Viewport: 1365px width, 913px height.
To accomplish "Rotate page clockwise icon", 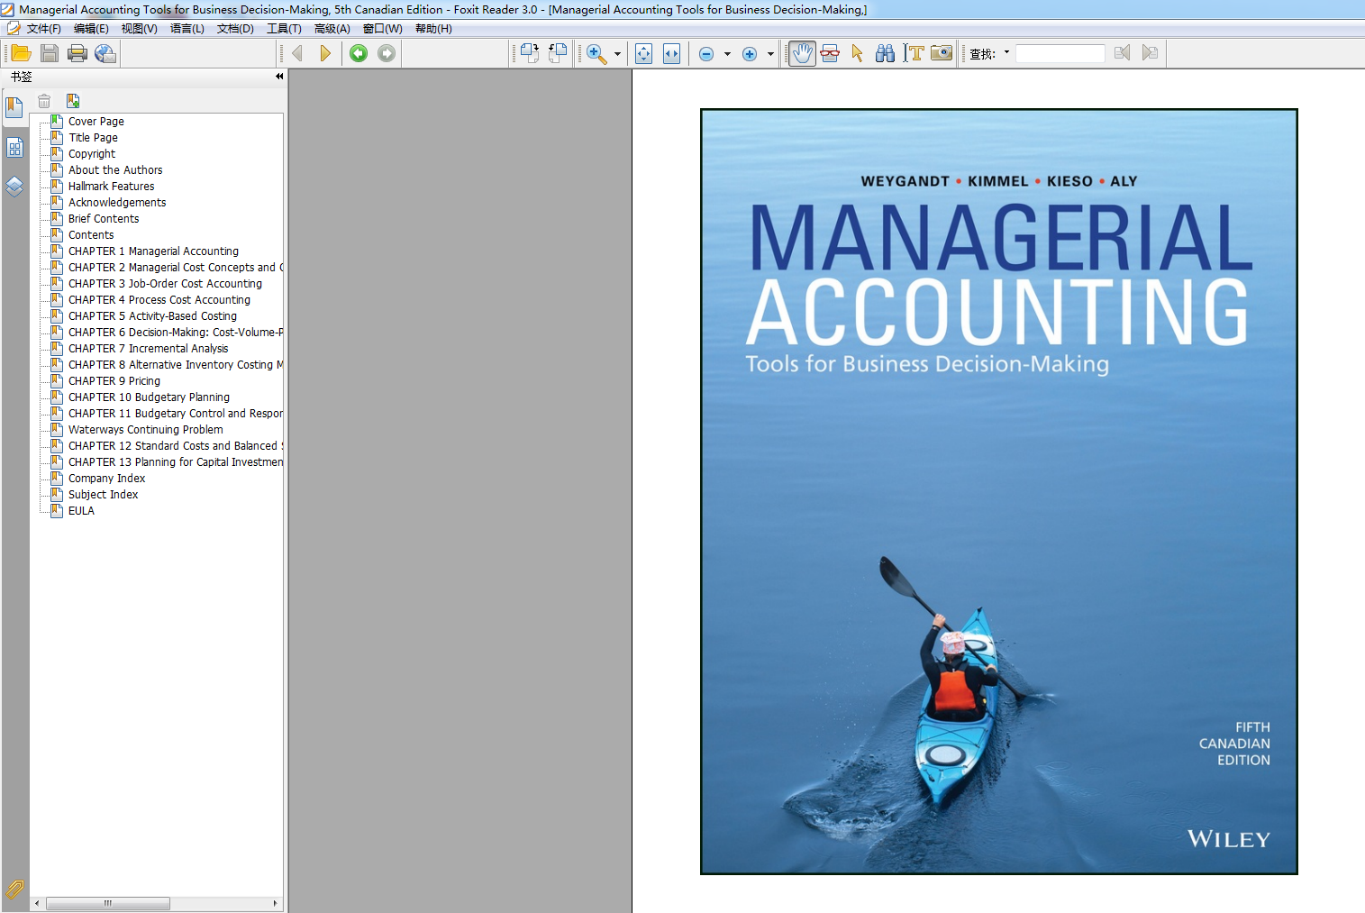I will (x=530, y=53).
